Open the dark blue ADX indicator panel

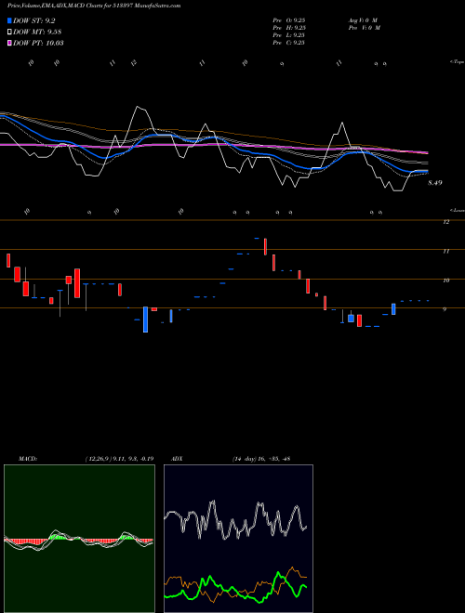[238, 539]
